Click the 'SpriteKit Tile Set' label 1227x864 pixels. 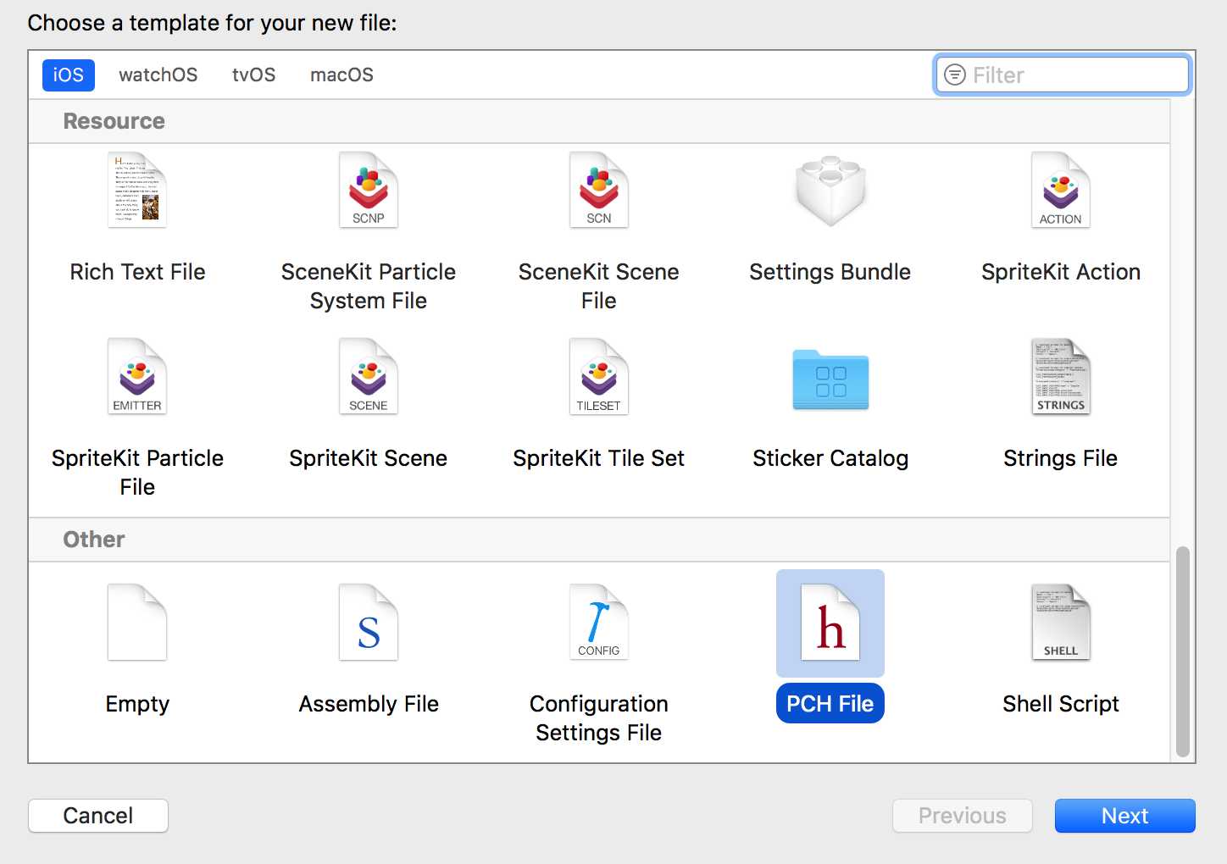pos(599,458)
